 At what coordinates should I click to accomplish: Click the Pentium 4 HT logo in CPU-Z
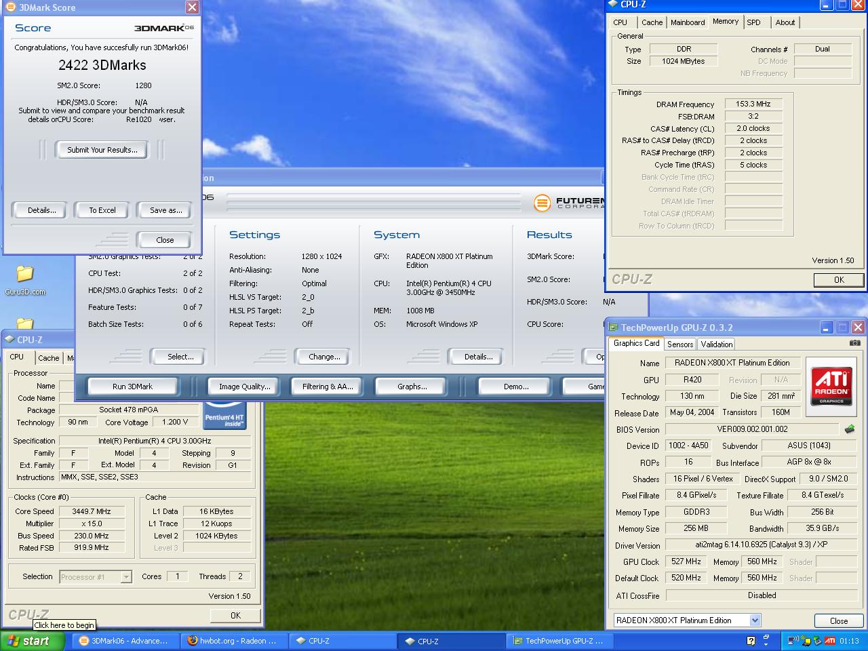click(x=224, y=414)
